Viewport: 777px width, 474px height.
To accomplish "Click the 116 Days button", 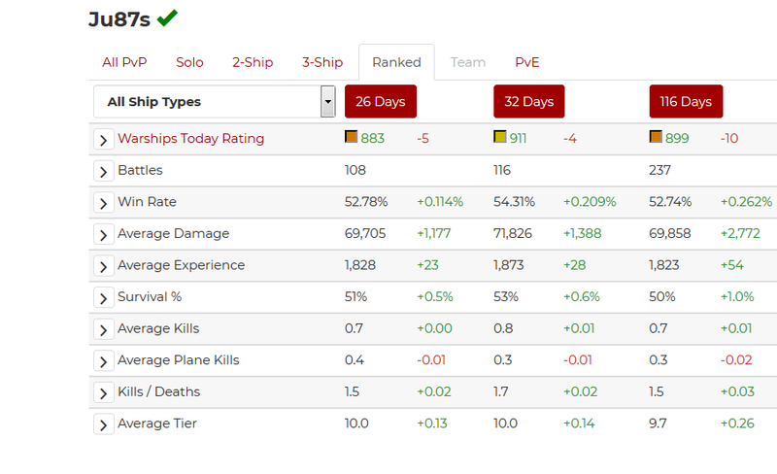I will [686, 102].
